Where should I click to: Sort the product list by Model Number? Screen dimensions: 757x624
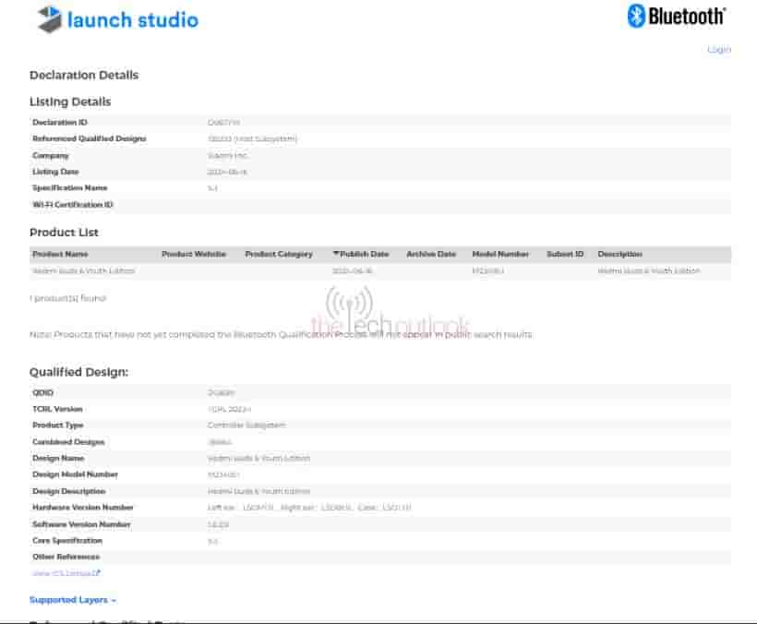click(500, 254)
